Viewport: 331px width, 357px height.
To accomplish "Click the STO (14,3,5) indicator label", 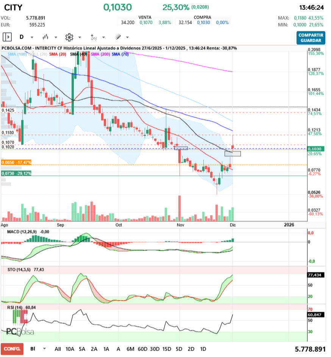I will (19, 270).
